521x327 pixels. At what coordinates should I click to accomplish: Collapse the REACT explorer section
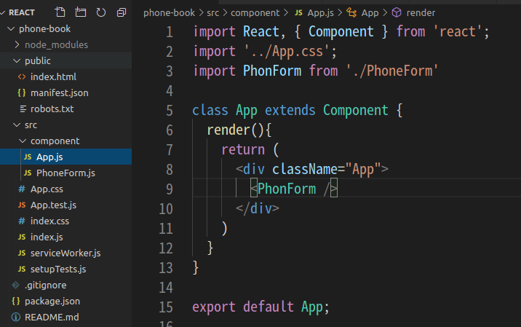[3, 12]
